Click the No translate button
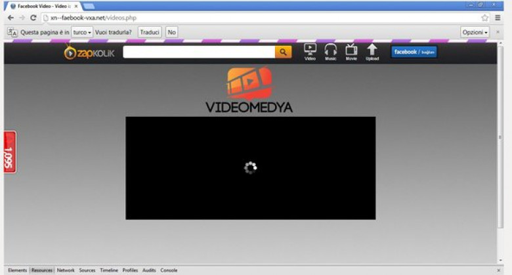Viewport: 512px width, 275px height. (172, 32)
